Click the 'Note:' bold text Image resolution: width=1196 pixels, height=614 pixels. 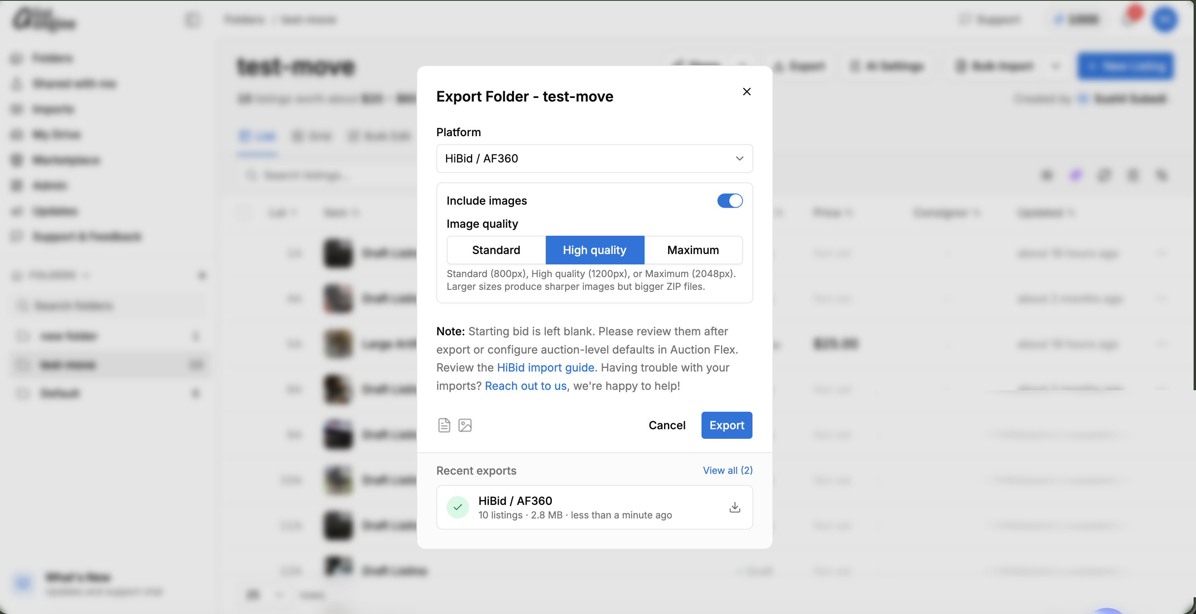tap(450, 331)
